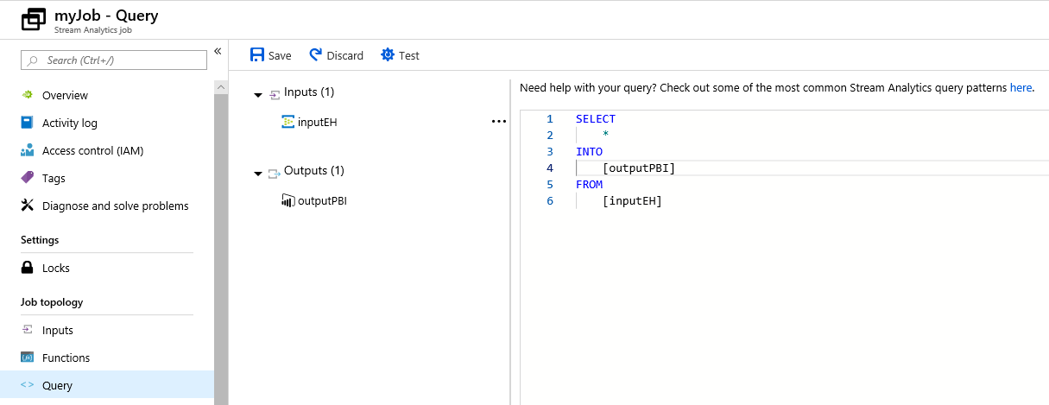Viewport: 1049px width, 405px height.
Task: Click the 'here' query patterns link
Action: (1021, 87)
